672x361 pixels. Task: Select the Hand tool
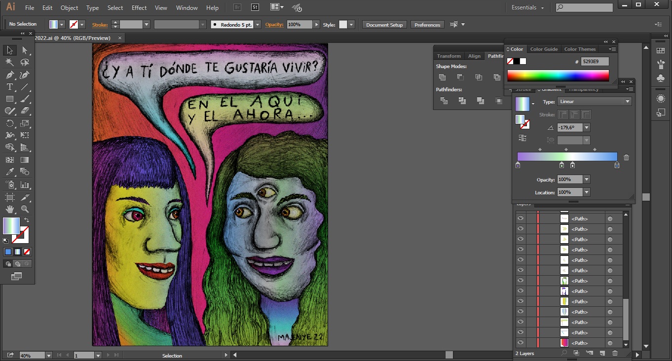pos(10,209)
